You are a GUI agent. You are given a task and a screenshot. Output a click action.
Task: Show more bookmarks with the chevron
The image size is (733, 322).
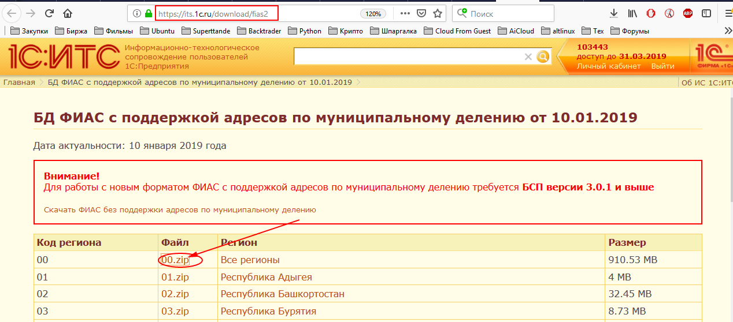point(727,31)
